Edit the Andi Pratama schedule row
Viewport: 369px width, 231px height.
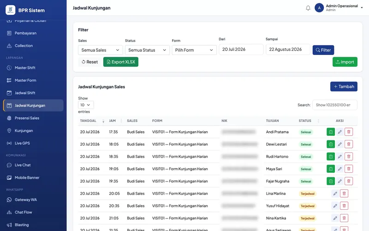point(339,132)
